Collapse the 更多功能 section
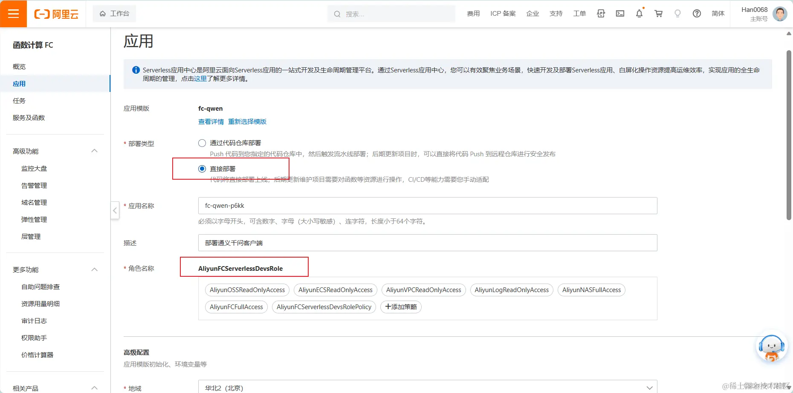This screenshot has height=393, width=793. tap(95, 270)
